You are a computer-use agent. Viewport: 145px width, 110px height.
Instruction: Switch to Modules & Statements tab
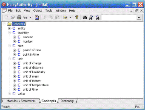(21, 101)
